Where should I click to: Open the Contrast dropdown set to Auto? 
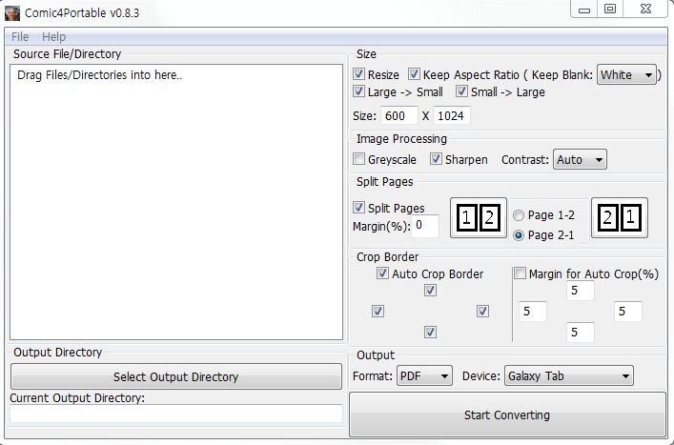[580, 160]
